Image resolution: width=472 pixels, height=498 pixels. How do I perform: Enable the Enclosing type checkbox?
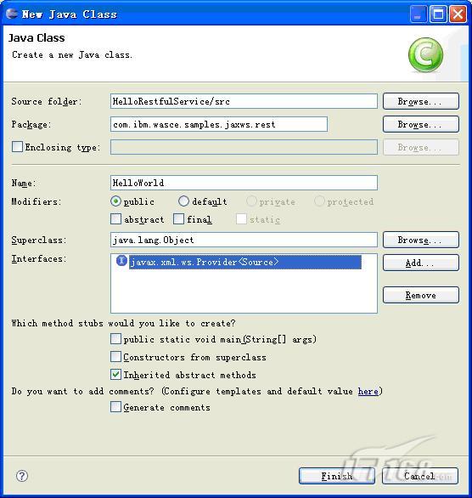pos(17,147)
